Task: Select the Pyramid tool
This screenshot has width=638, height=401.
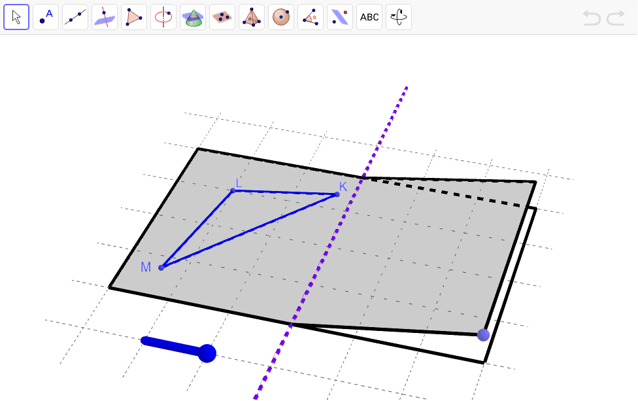Action: 252,17
